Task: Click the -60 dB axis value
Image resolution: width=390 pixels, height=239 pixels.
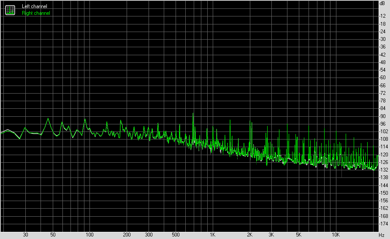Action: click(382, 78)
